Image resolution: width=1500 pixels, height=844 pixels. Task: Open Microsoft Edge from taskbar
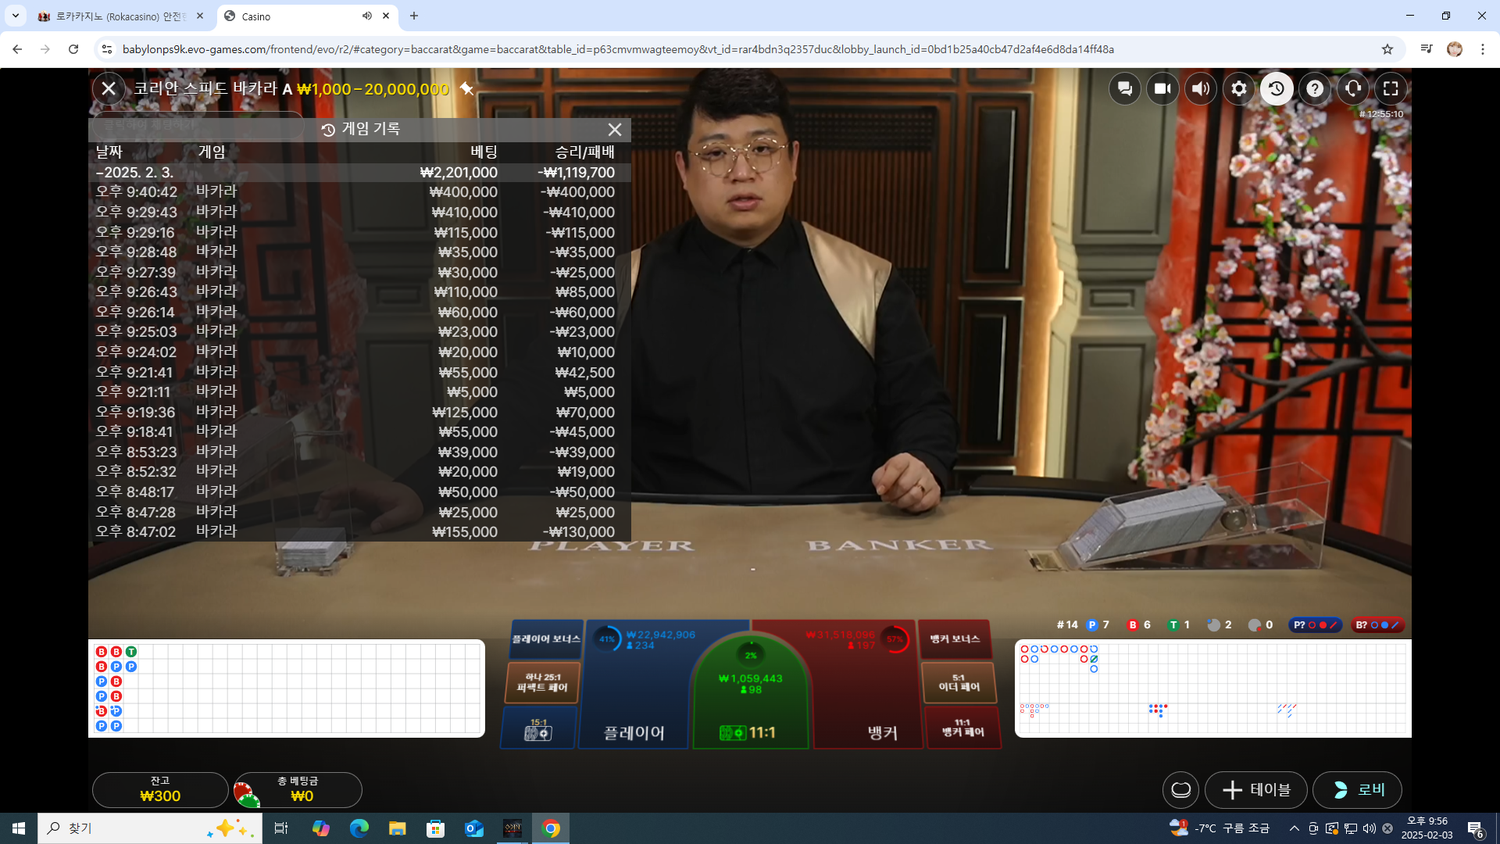359,828
